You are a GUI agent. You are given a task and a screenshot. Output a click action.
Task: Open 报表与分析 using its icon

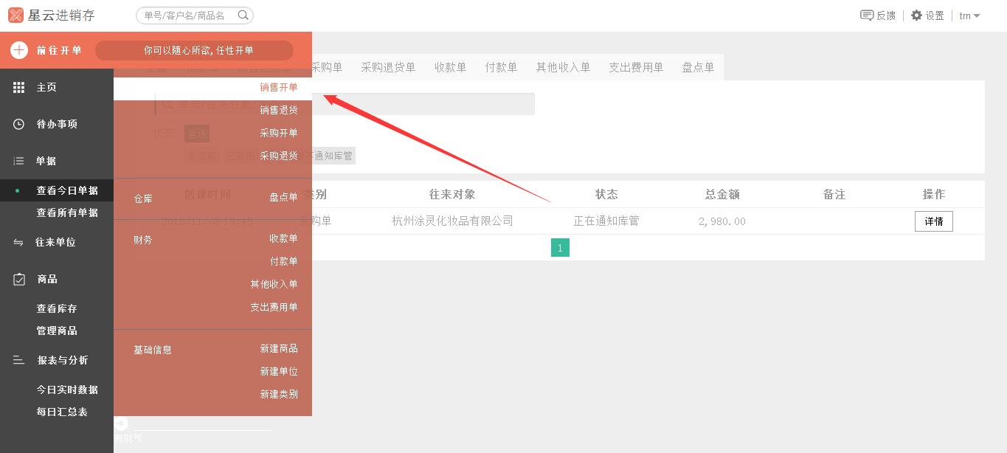pos(18,360)
